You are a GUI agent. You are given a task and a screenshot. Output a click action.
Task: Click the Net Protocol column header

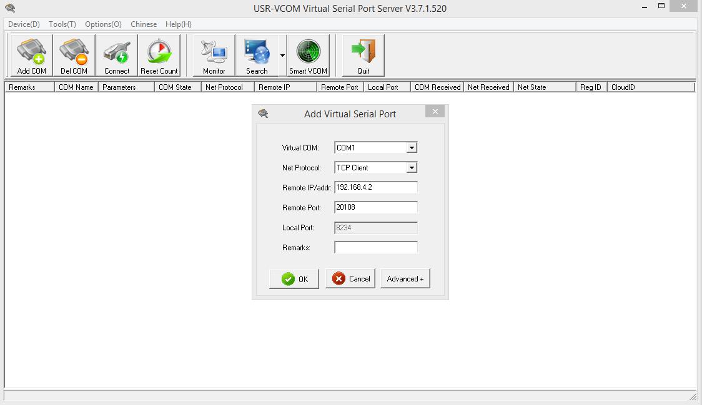pos(228,87)
